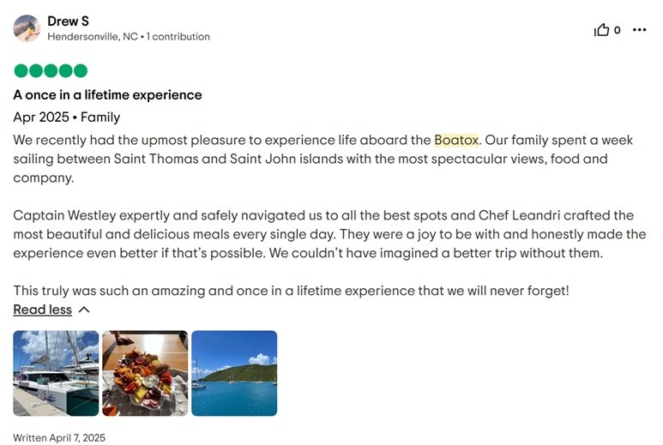The height and width of the screenshot is (445, 663).
Task: Open the catamaran photo thumbnail
Action: coord(56,373)
